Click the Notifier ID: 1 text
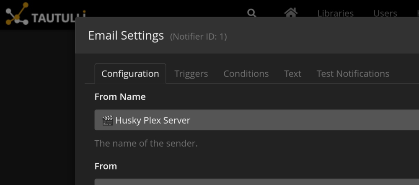Viewport: 419px width, 185px height. point(198,36)
